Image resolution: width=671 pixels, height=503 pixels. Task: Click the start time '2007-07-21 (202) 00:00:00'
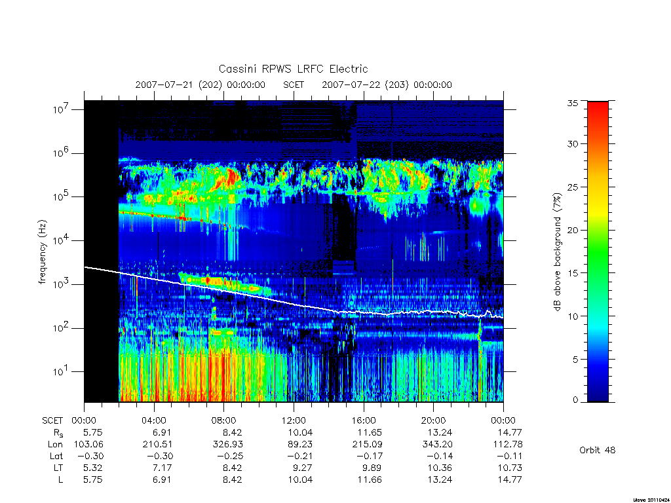point(201,84)
